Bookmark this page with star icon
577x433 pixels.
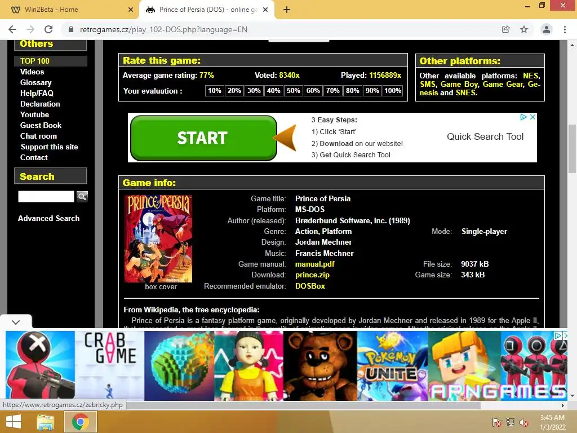pos(524,29)
